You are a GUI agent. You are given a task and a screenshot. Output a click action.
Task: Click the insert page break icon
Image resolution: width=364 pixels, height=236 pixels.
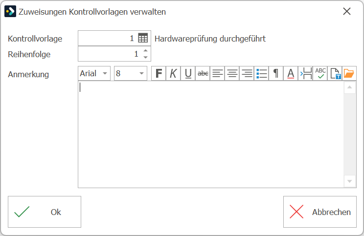[x=305, y=73]
